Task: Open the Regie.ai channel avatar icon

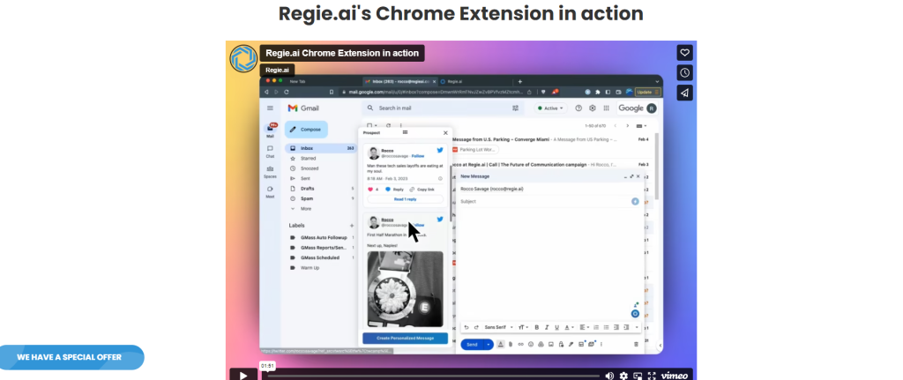Action: point(243,58)
